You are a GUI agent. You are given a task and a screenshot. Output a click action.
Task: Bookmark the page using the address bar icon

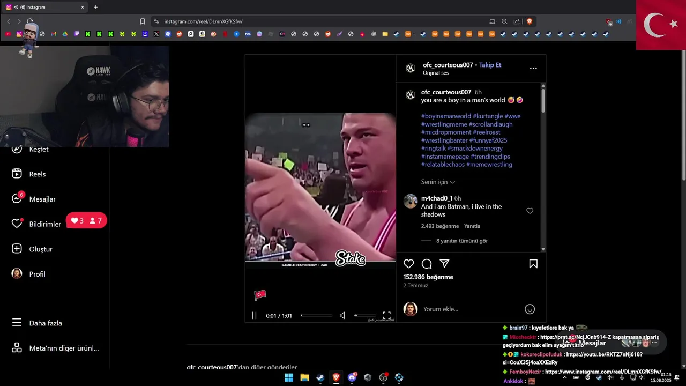coord(143,21)
